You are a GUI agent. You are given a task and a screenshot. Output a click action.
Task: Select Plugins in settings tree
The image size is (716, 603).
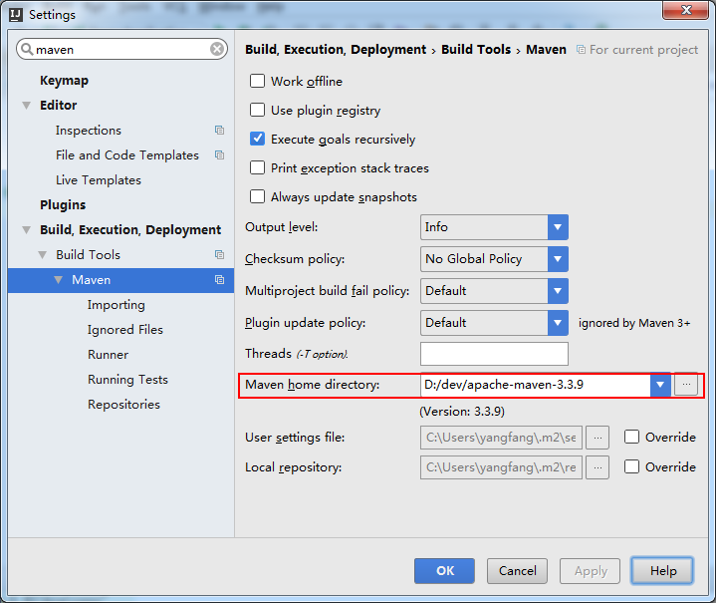coord(63,204)
